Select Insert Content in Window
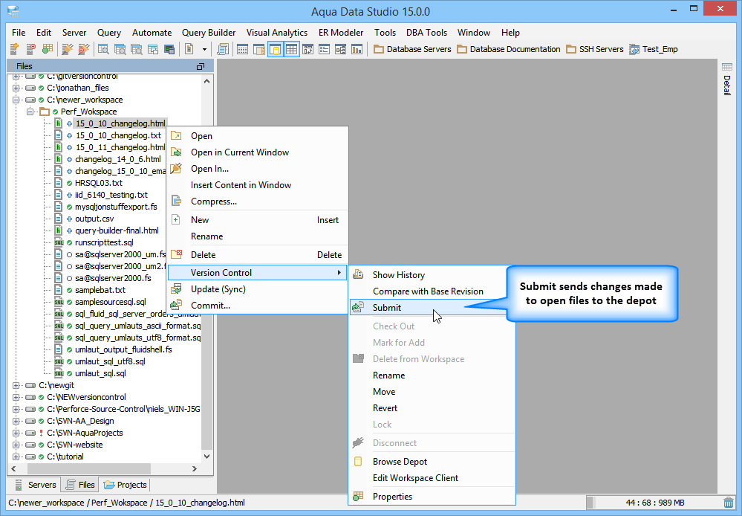Viewport: 742px width, 516px height. (258, 185)
